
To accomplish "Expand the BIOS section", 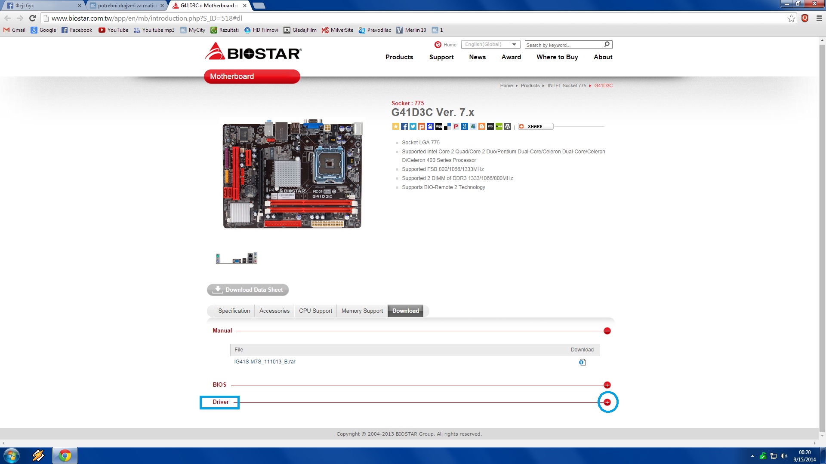I will 607,385.
